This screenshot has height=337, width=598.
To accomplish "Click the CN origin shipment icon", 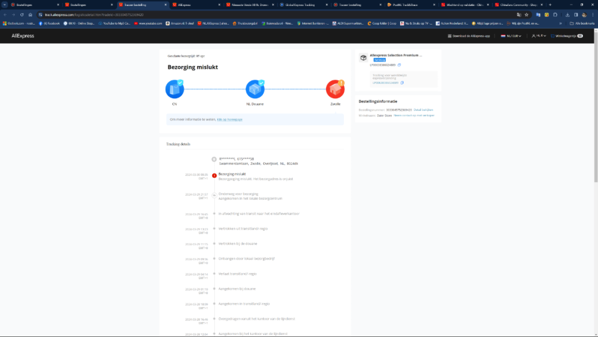I will pos(175,89).
